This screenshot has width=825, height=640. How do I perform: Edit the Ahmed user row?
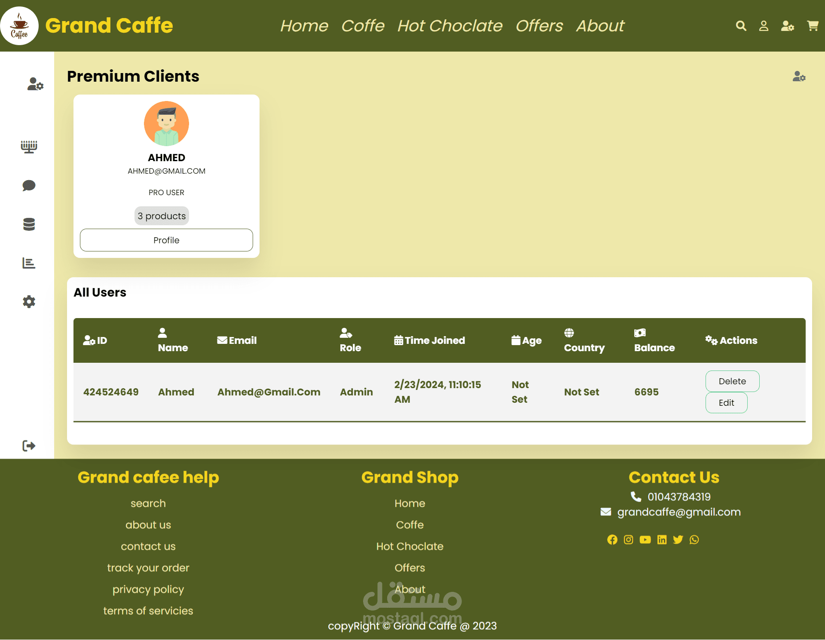click(x=726, y=403)
